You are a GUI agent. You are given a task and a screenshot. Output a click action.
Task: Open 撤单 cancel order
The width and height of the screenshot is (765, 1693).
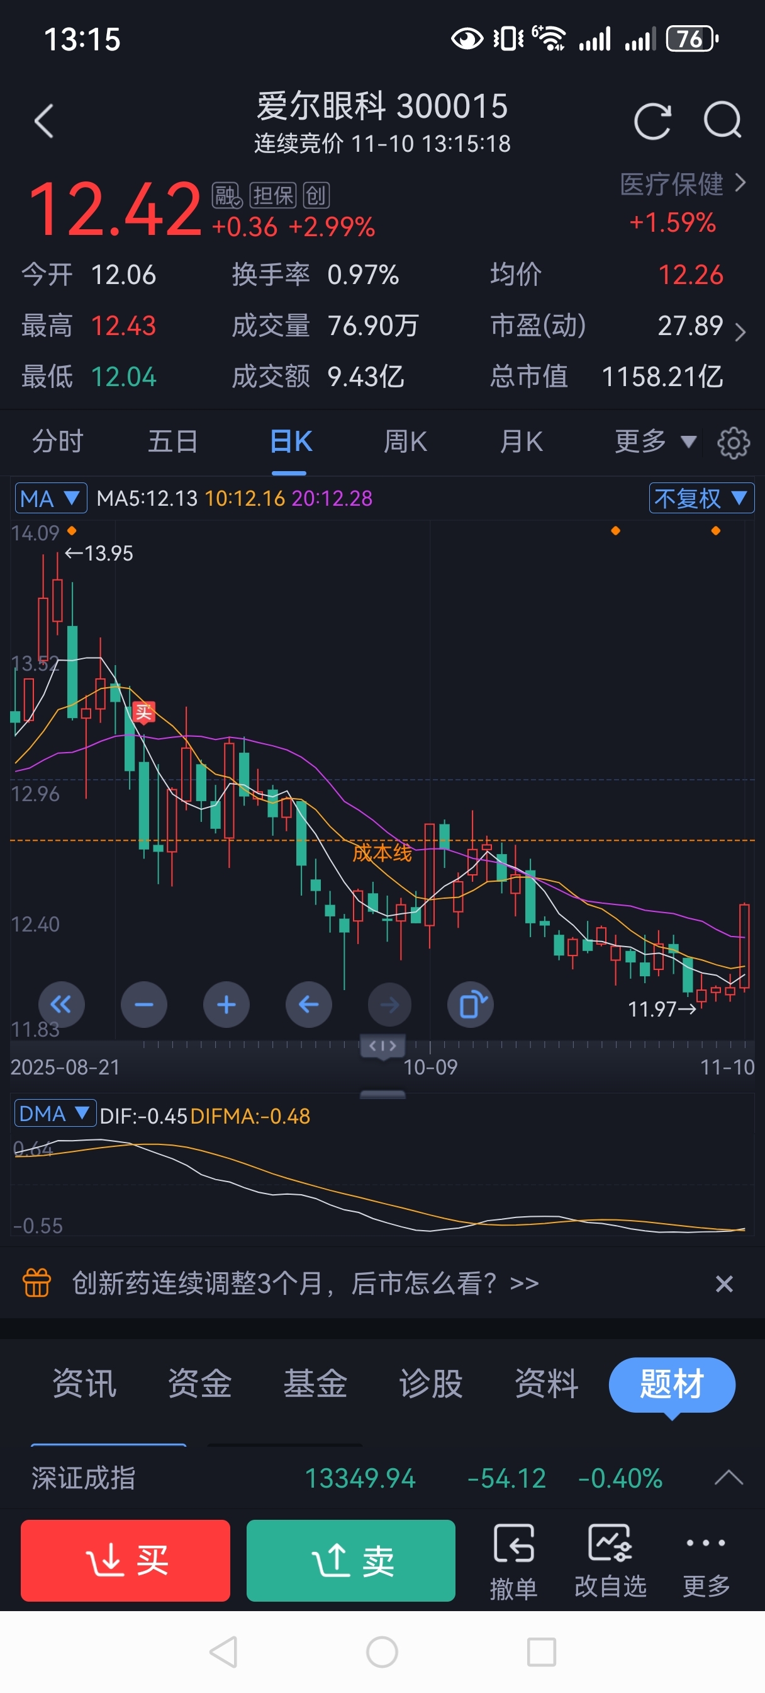coord(513,1561)
